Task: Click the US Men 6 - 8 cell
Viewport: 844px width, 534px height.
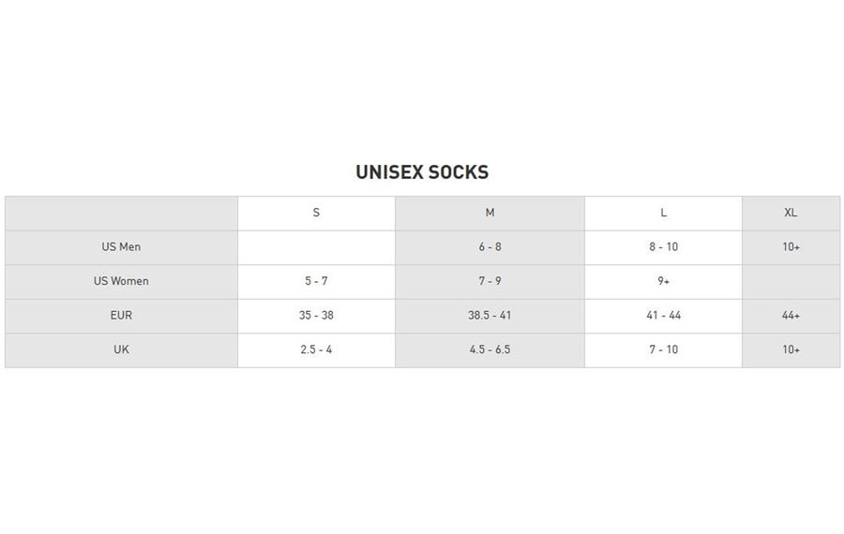Action: pos(490,247)
